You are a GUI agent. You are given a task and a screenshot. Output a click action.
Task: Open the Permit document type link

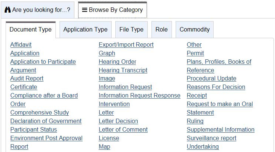(x=195, y=53)
